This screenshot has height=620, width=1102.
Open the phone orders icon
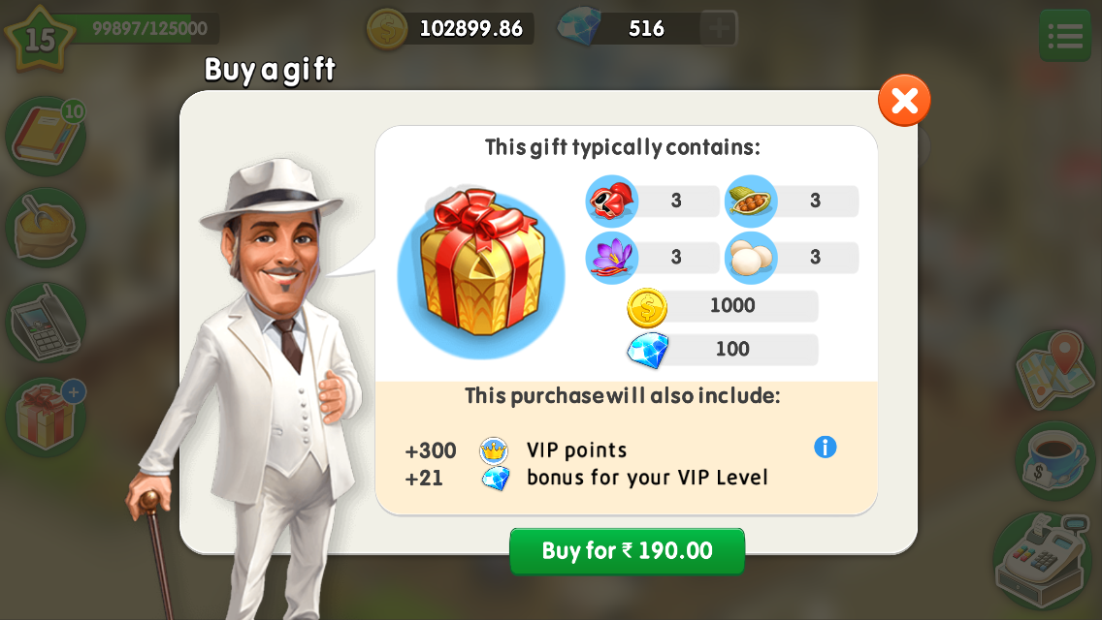click(x=46, y=323)
